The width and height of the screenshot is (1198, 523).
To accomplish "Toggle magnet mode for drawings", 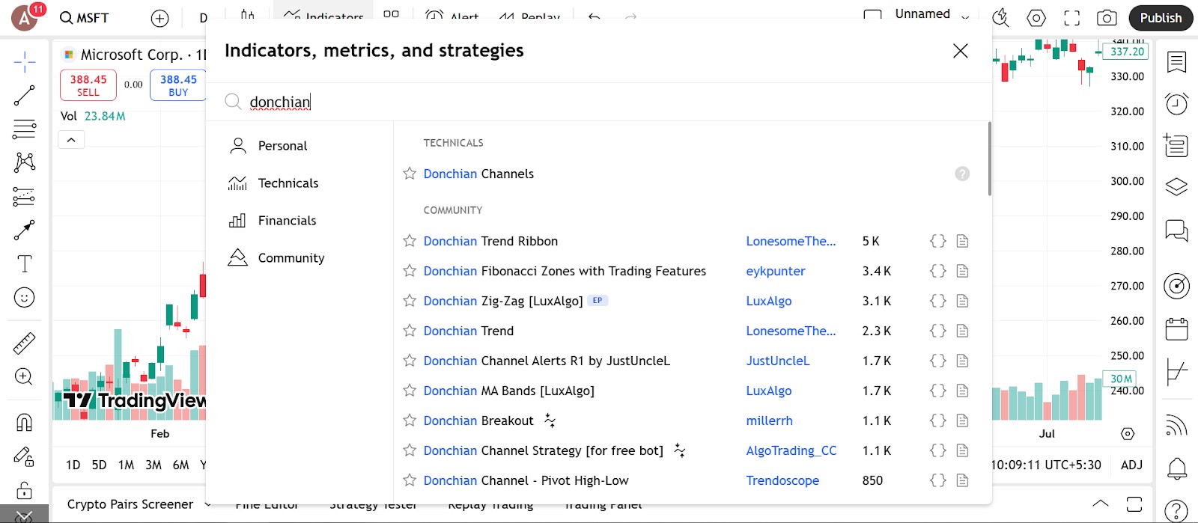I will [25, 423].
